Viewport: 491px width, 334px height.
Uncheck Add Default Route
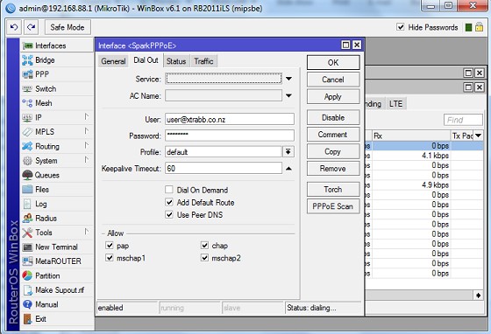(169, 202)
